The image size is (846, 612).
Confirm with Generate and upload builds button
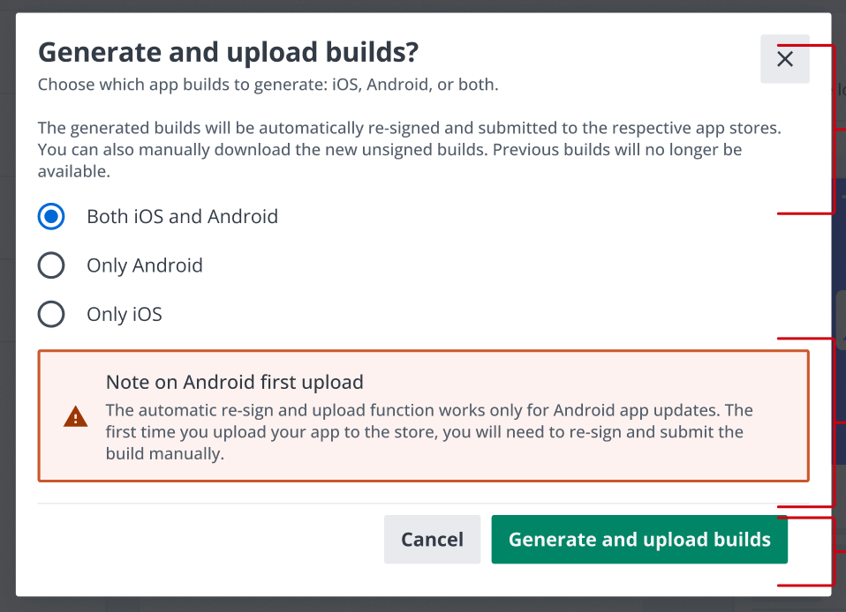[639, 540]
